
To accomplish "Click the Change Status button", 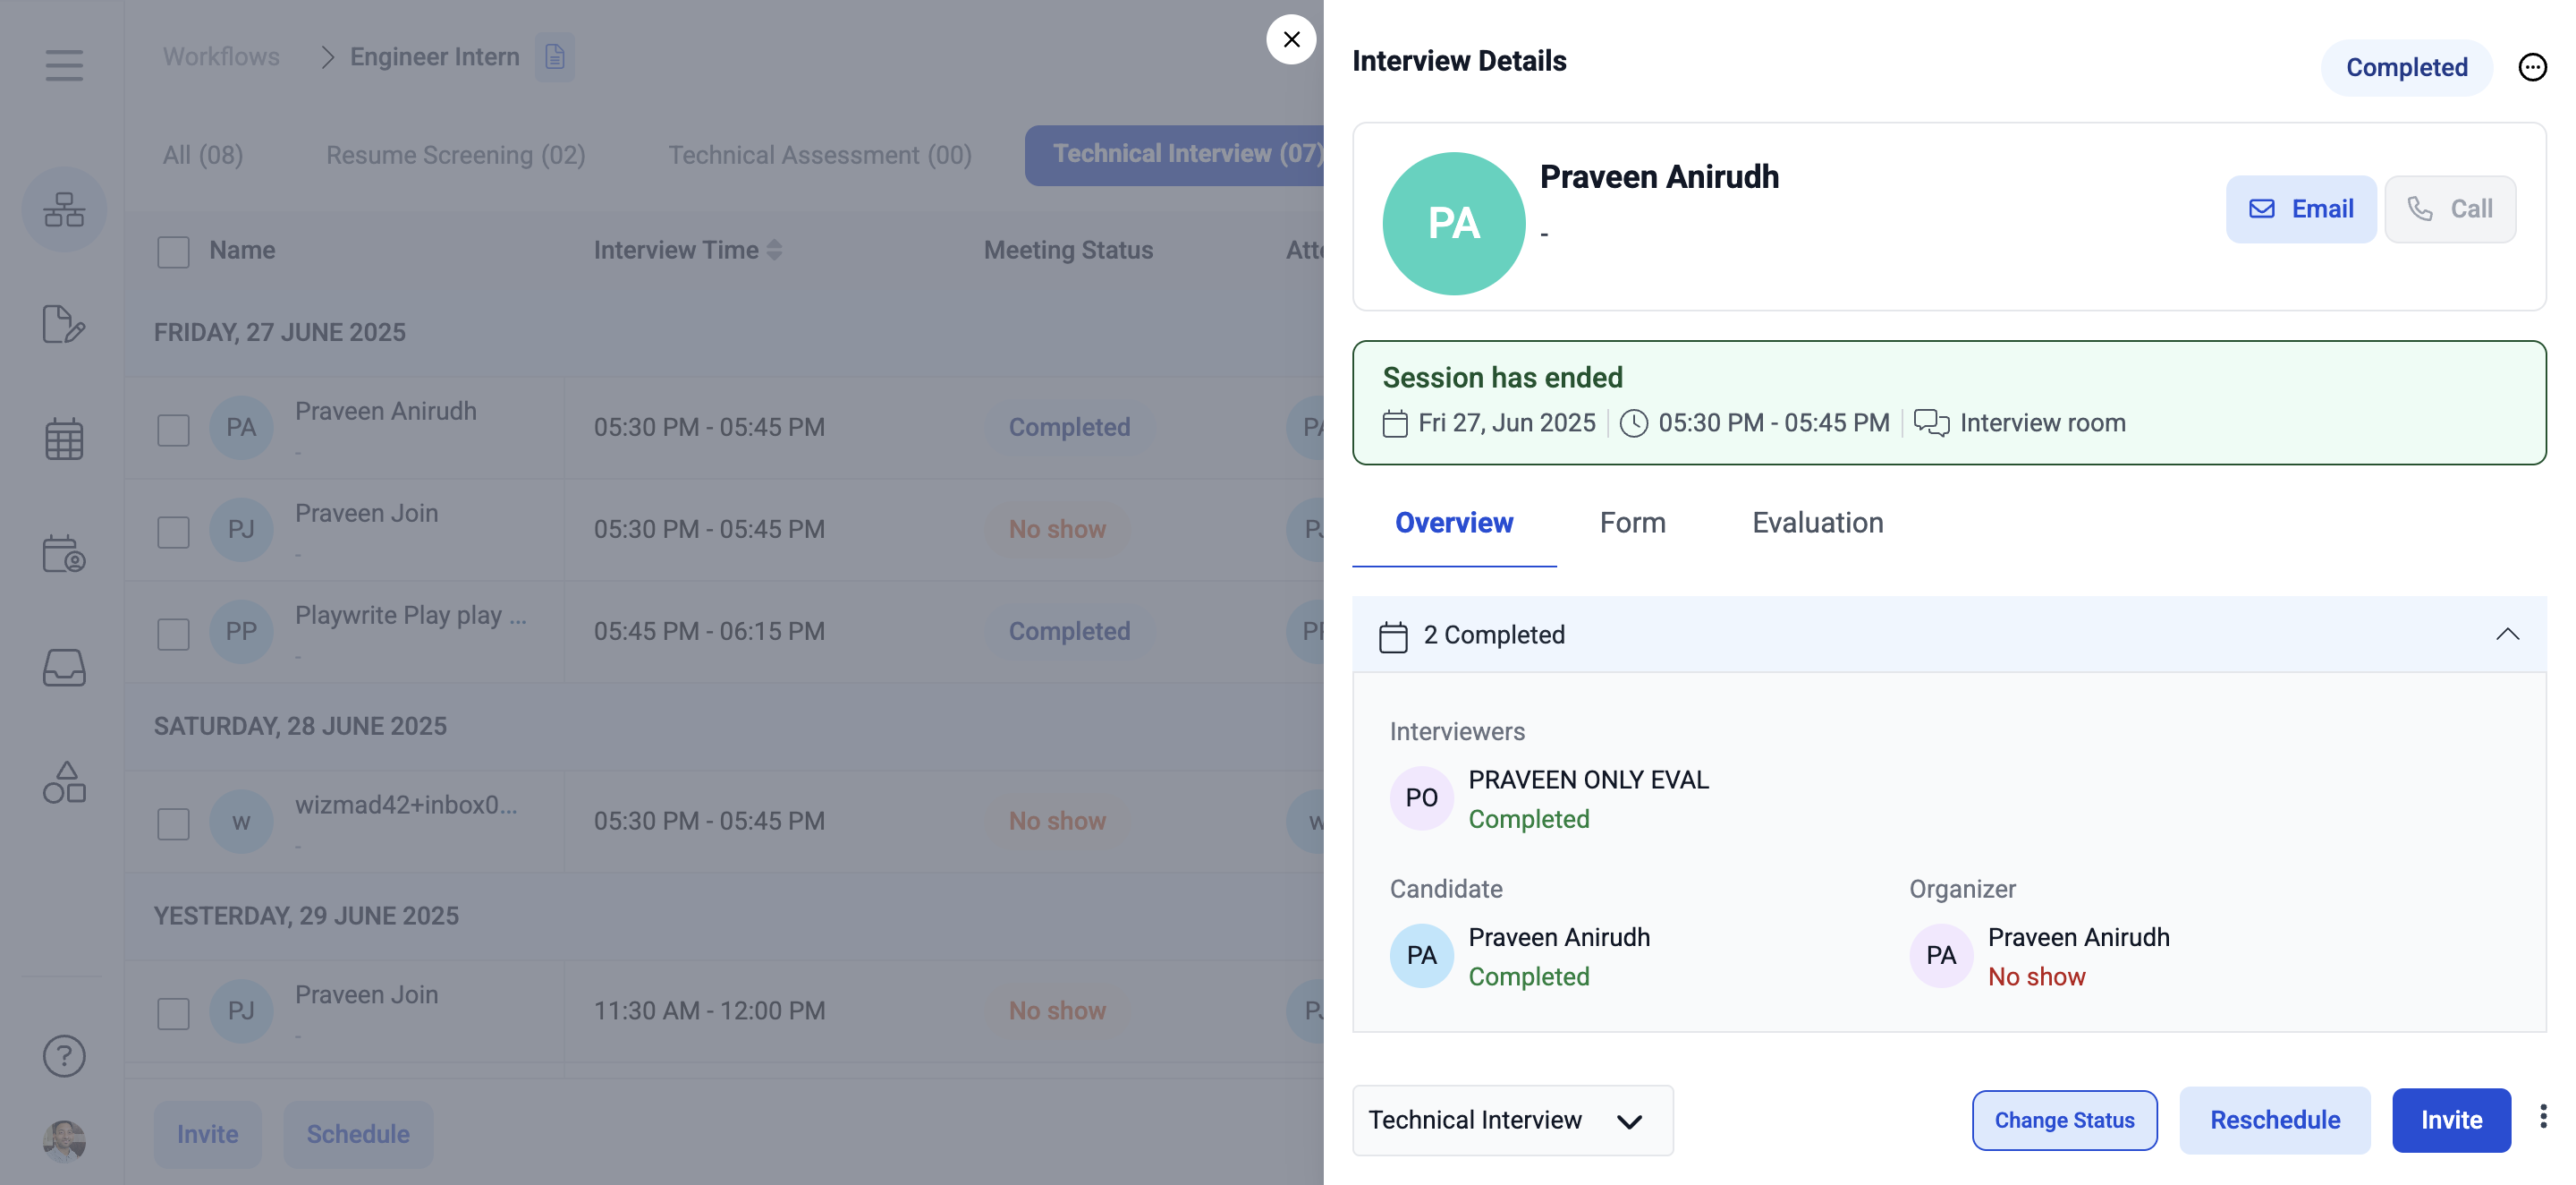I will [x=2064, y=1120].
